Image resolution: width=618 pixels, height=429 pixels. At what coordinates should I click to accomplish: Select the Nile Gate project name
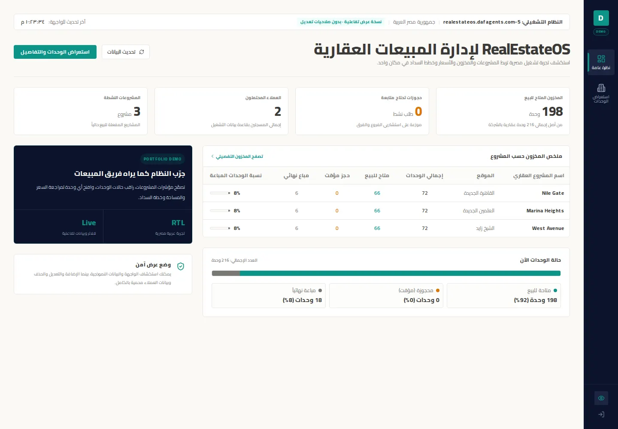point(553,193)
